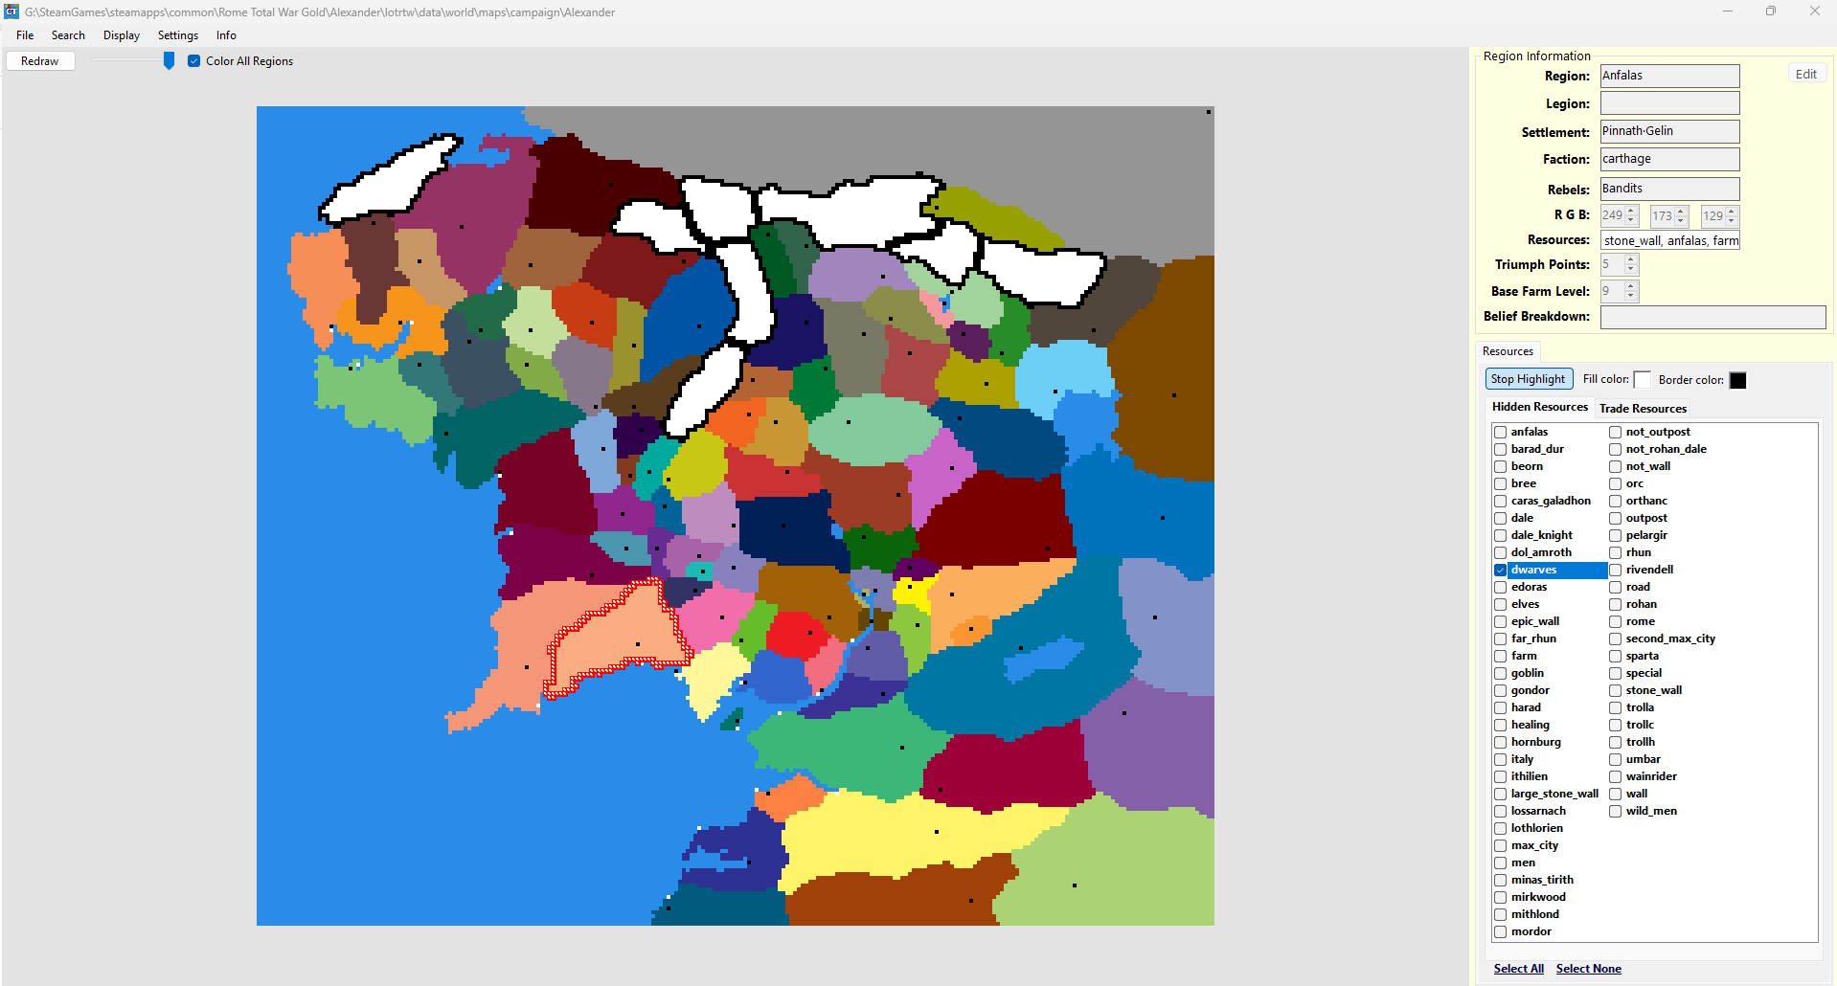The height and width of the screenshot is (986, 1837).
Task: Switch to the Hidden Resources tab
Action: click(x=1539, y=407)
